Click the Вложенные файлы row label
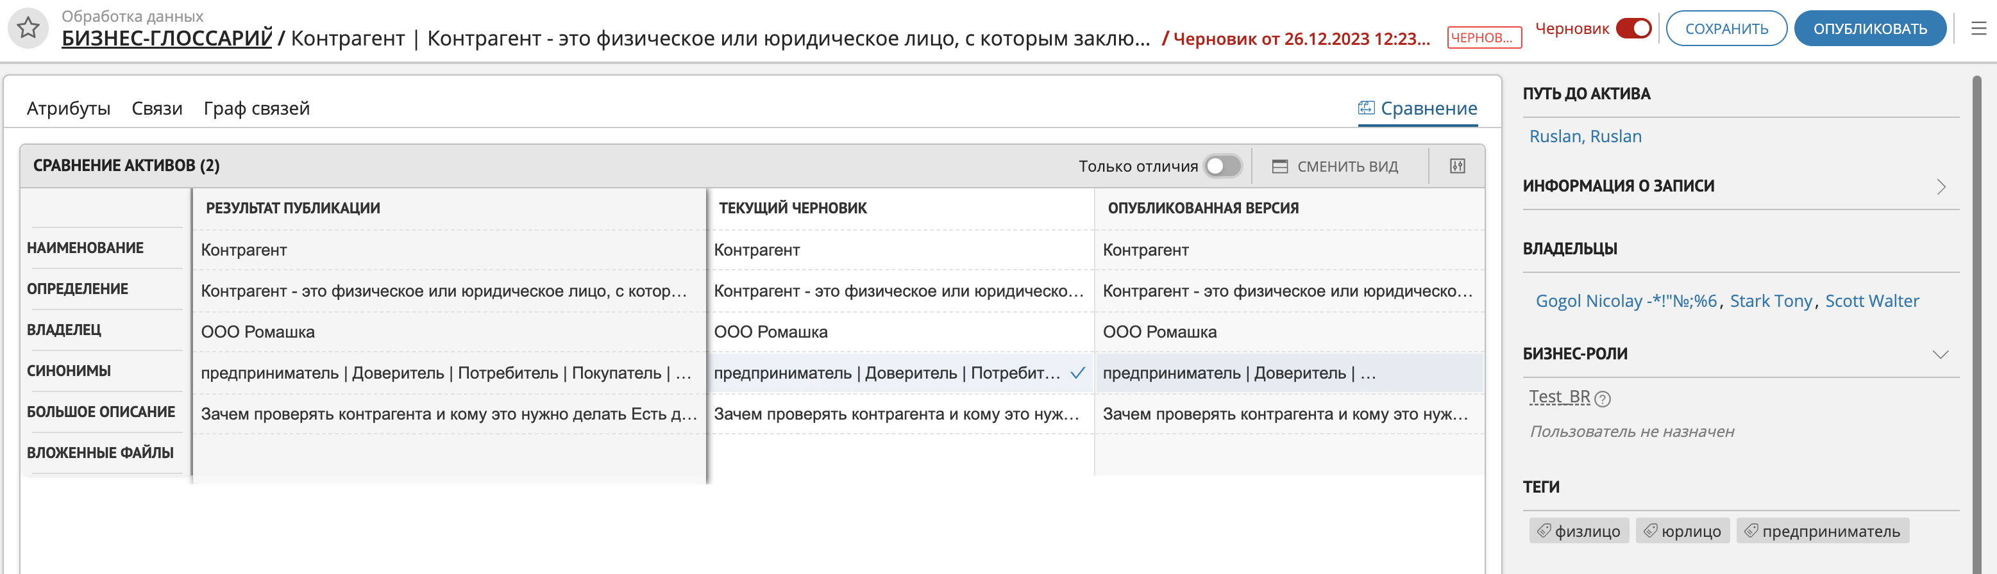Viewport: 1997px width, 574px height. click(100, 453)
